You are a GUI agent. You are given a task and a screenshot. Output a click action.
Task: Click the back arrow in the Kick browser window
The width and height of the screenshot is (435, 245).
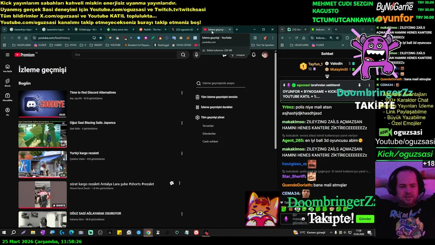tap(282, 38)
